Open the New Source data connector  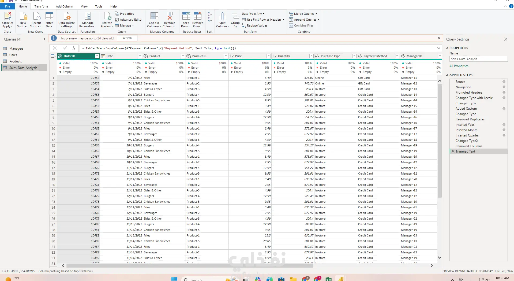(23, 20)
